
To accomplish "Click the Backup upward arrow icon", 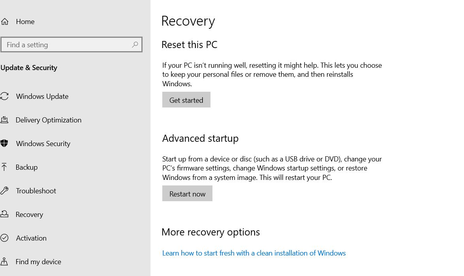I will click(4, 167).
